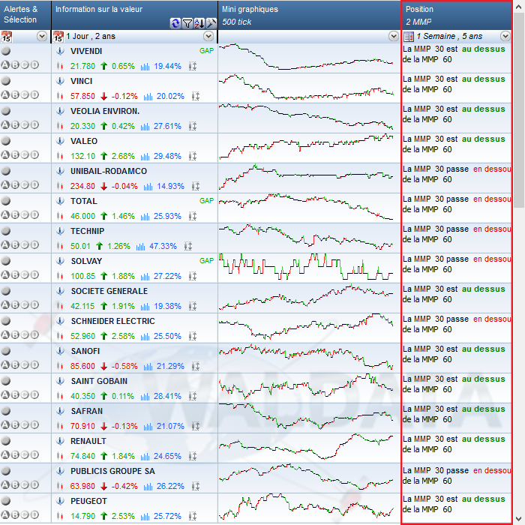Click calendar icon beside 1 Jour, 2 ans

click(x=58, y=36)
